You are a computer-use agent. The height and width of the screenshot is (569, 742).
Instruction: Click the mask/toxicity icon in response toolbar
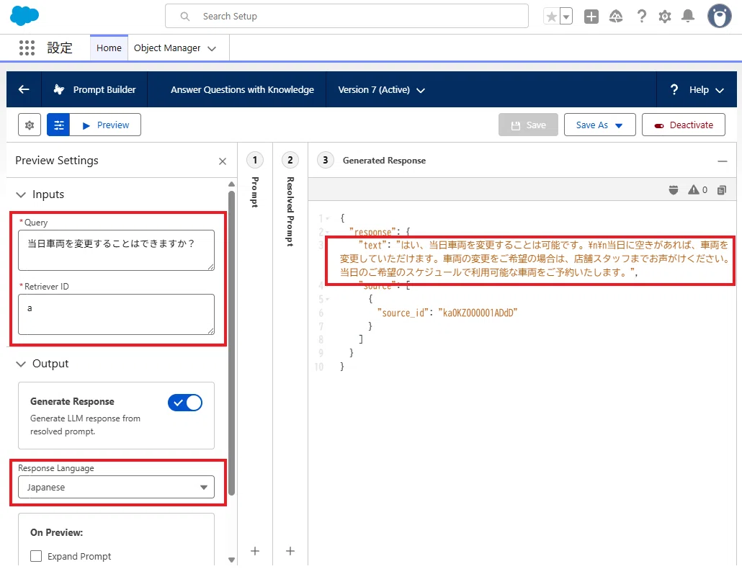674,189
